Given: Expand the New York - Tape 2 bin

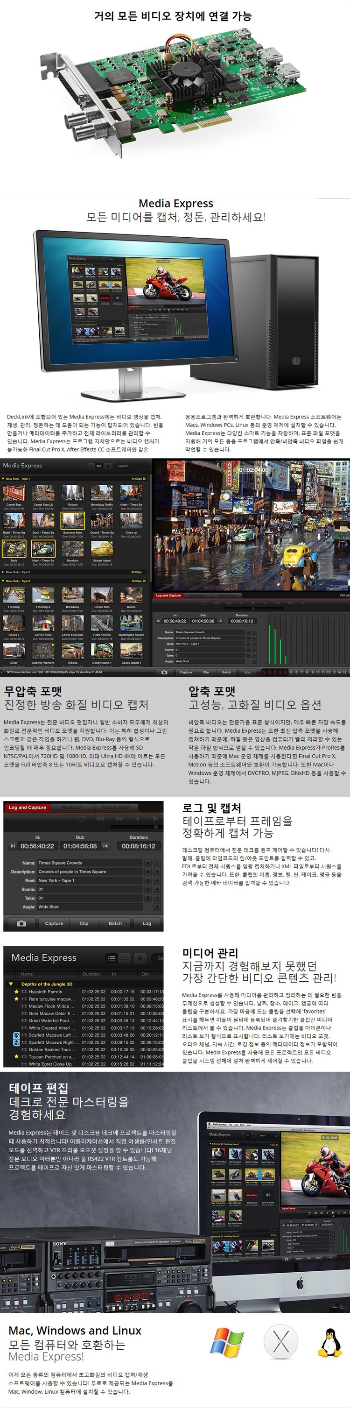Looking at the screenshot, I should 3,572.
